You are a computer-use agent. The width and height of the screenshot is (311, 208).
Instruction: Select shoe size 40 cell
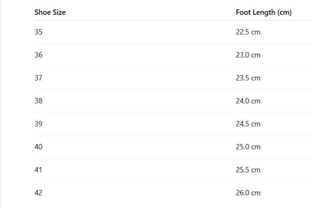38,147
